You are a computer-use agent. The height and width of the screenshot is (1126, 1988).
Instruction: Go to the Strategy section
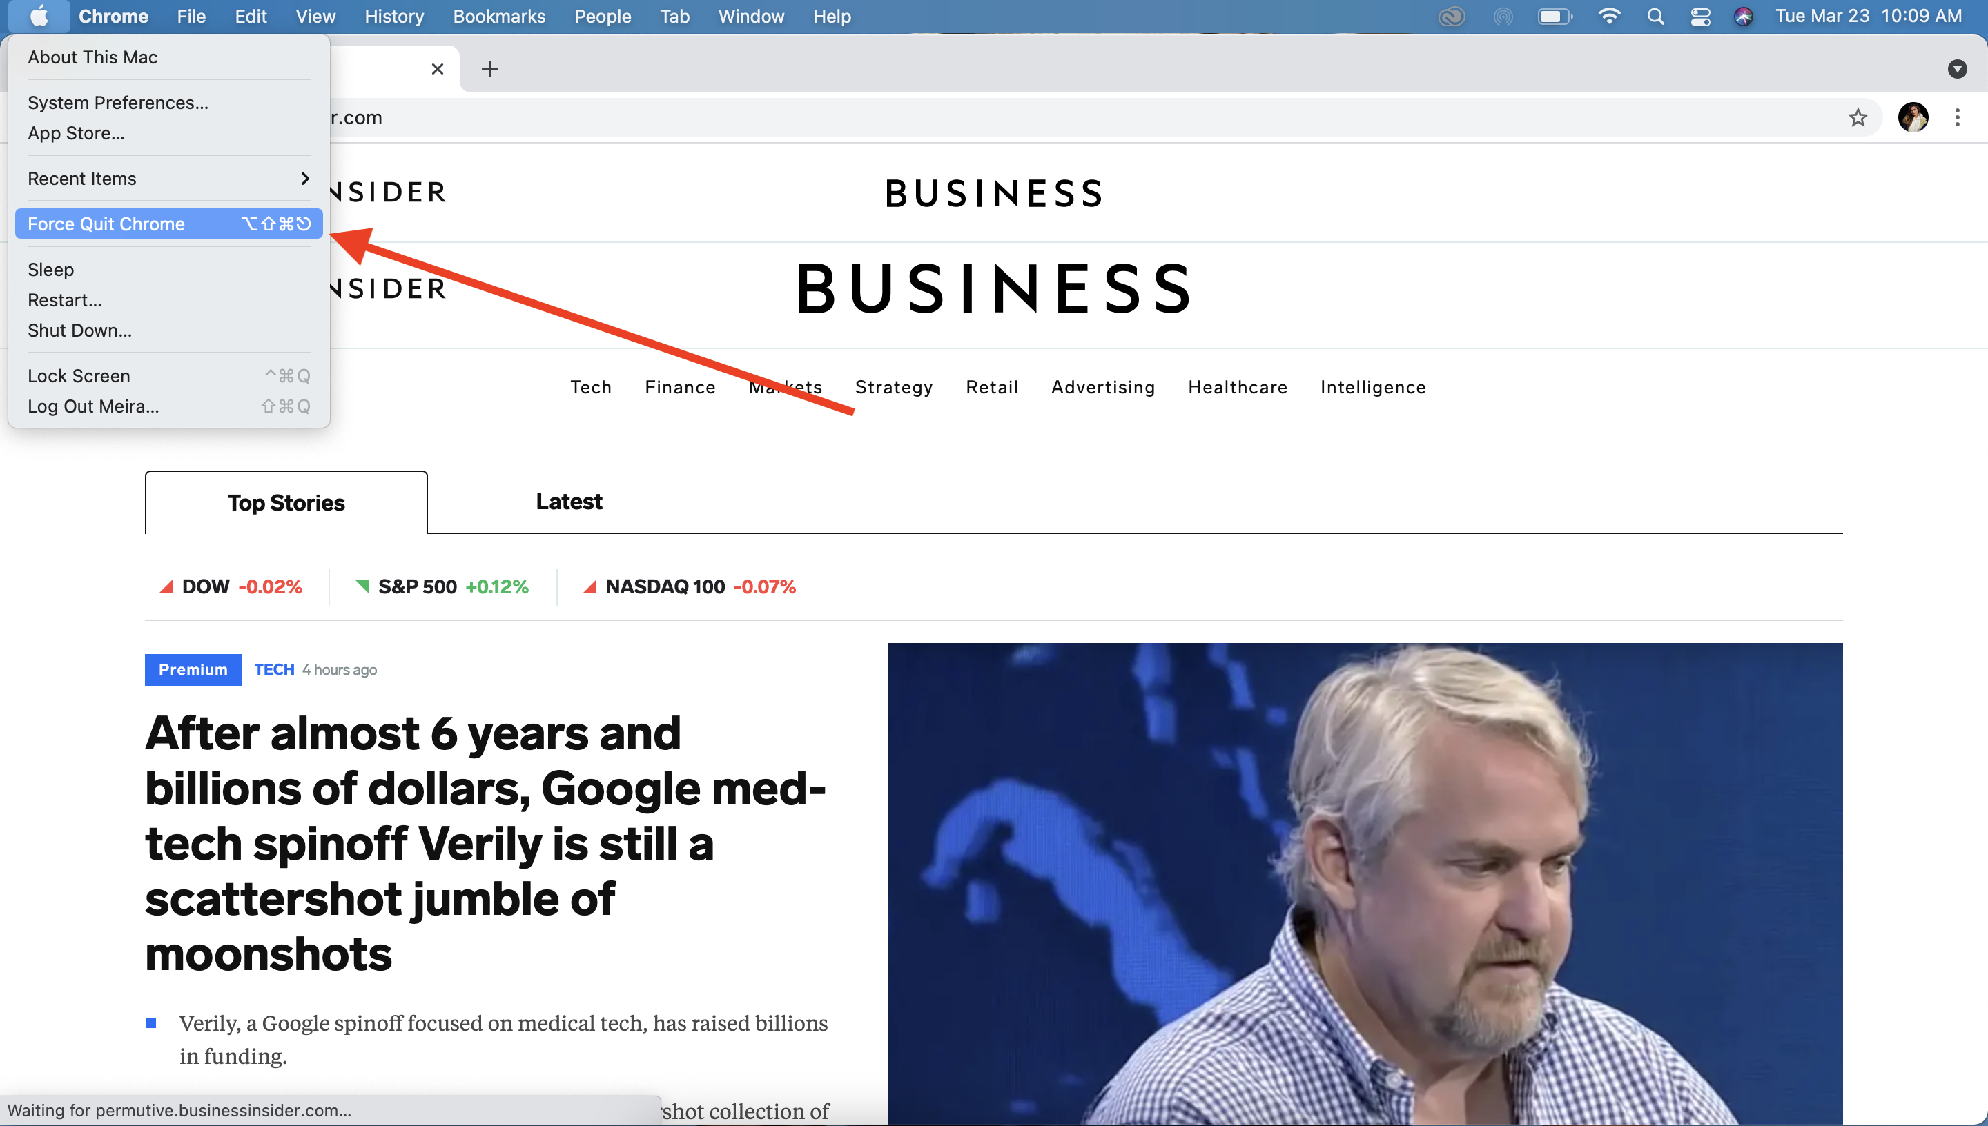pyautogui.click(x=893, y=388)
